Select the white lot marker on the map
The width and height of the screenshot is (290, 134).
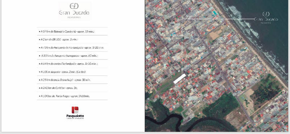179,79
